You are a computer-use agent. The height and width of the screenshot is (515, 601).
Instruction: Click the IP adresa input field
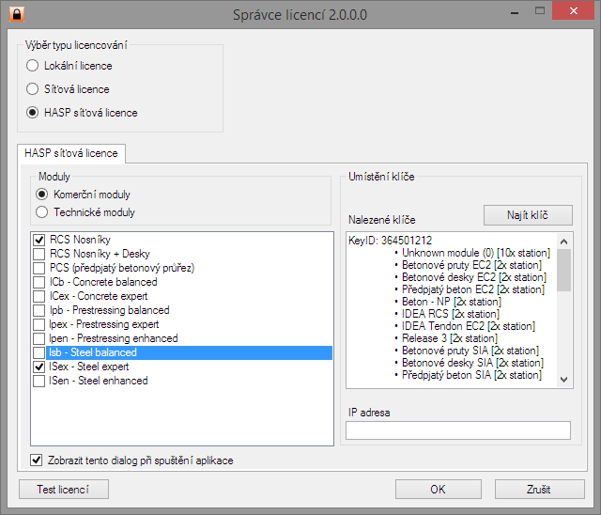pos(458,430)
